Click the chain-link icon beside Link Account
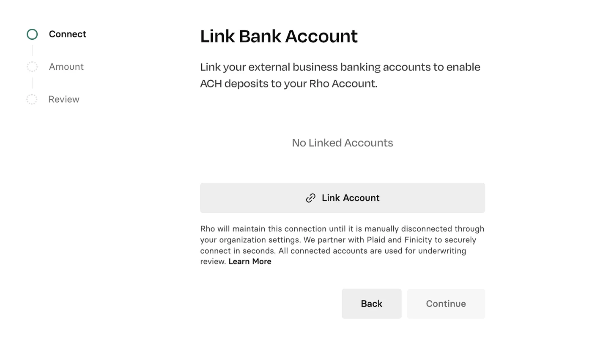This screenshot has width=592, height=353. point(311,198)
